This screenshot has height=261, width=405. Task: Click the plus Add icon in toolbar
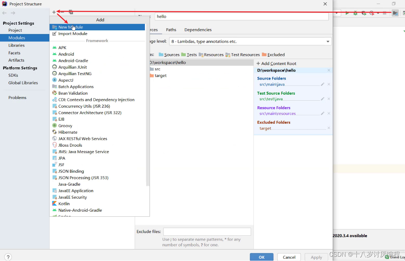(x=54, y=12)
